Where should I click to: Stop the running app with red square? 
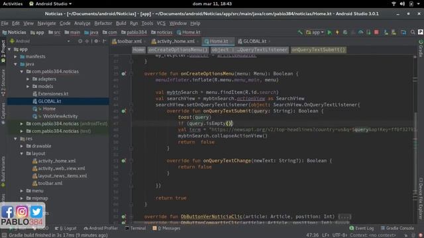[376, 32]
